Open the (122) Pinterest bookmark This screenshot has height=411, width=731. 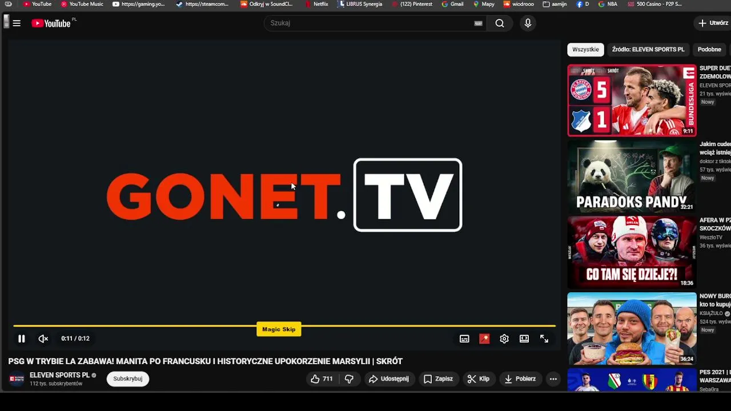click(x=412, y=4)
